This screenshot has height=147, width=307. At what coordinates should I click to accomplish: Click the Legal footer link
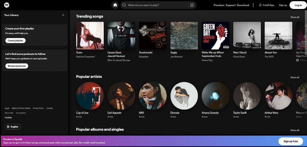pos(7,108)
